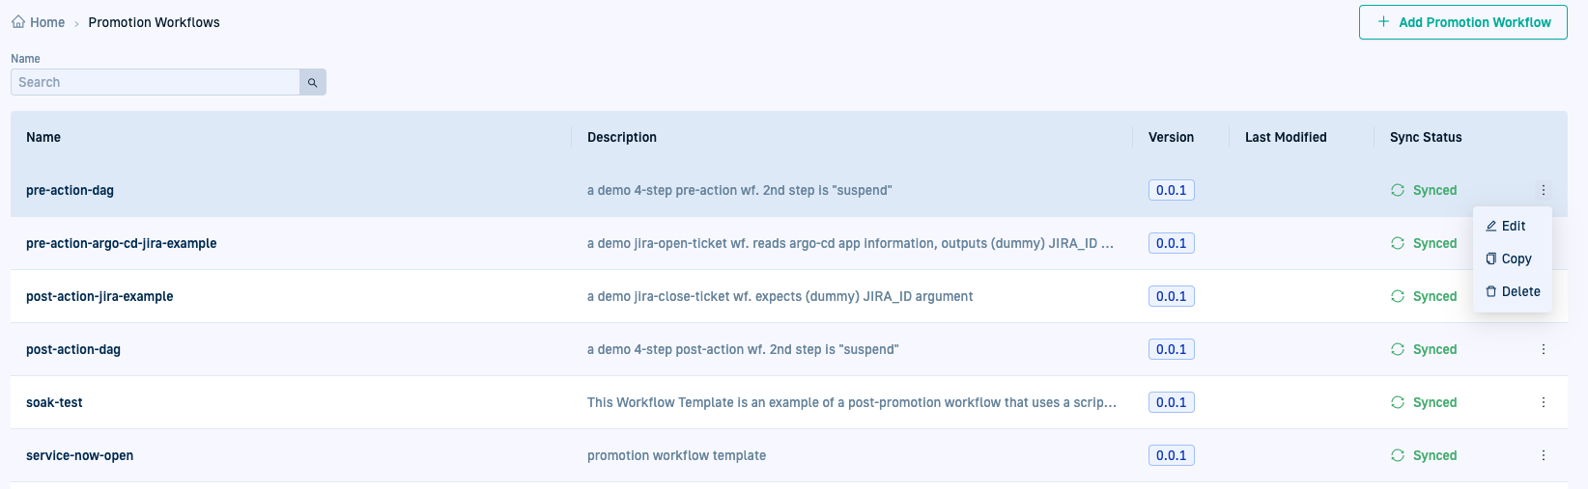Click sync icon on soak-test row

(1398, 402)
